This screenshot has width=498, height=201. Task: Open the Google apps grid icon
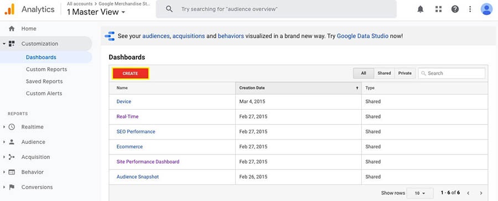coord(438,9)
